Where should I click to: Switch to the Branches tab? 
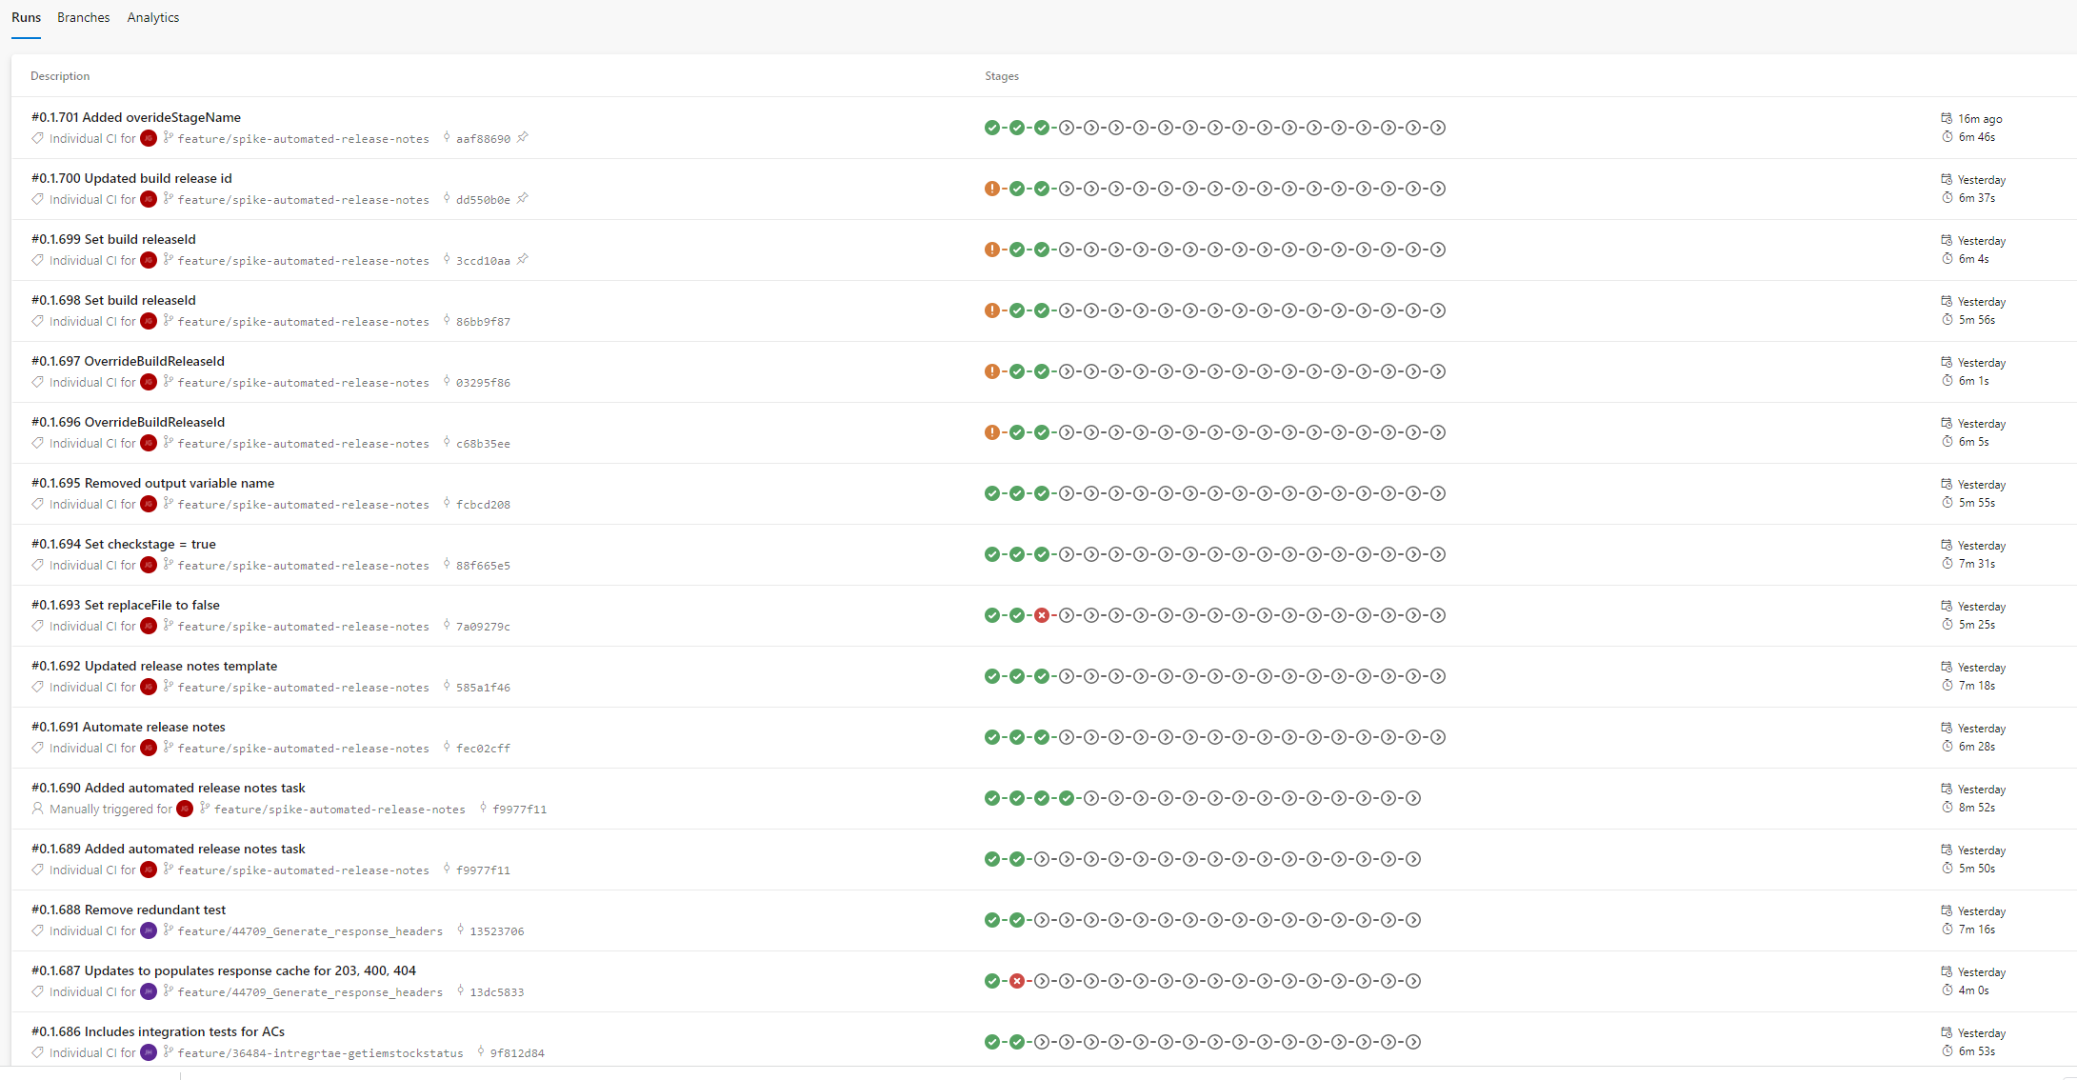point(83,17)
